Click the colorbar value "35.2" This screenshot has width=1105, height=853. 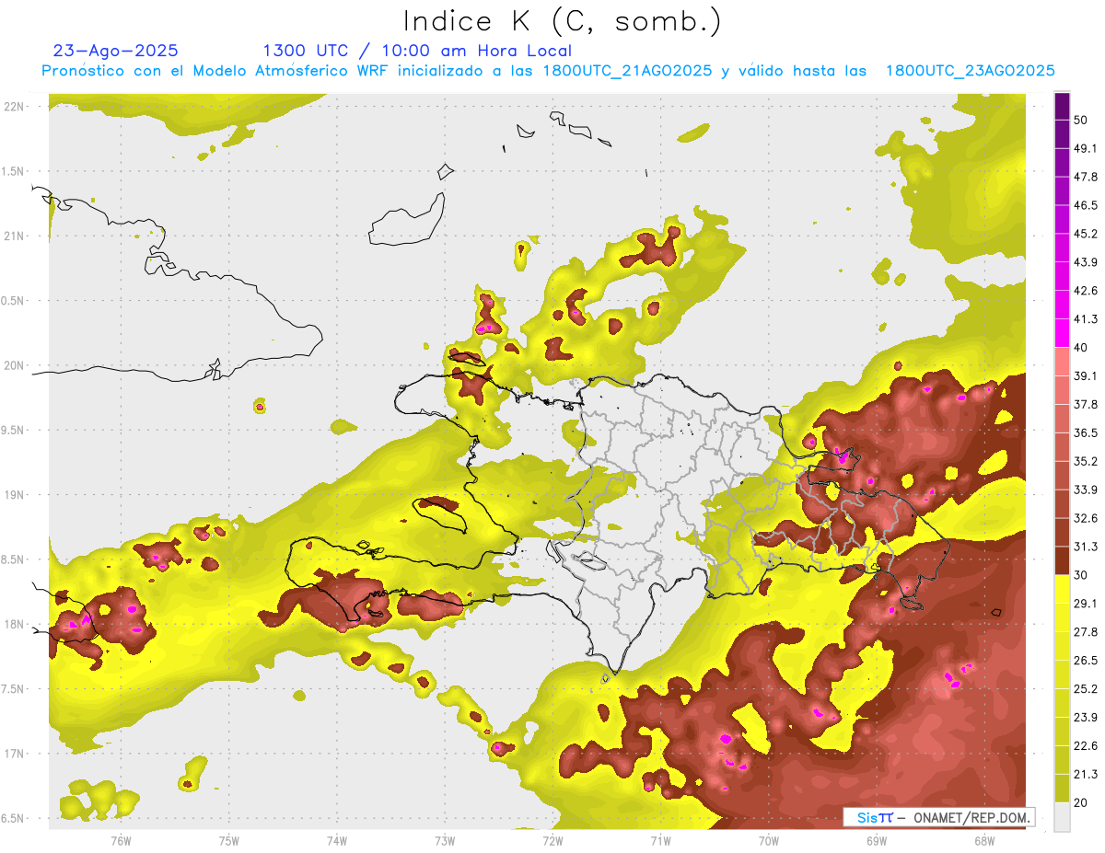pos(1086,461)
